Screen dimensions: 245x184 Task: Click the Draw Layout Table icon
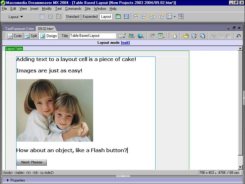tap(118, 17)
